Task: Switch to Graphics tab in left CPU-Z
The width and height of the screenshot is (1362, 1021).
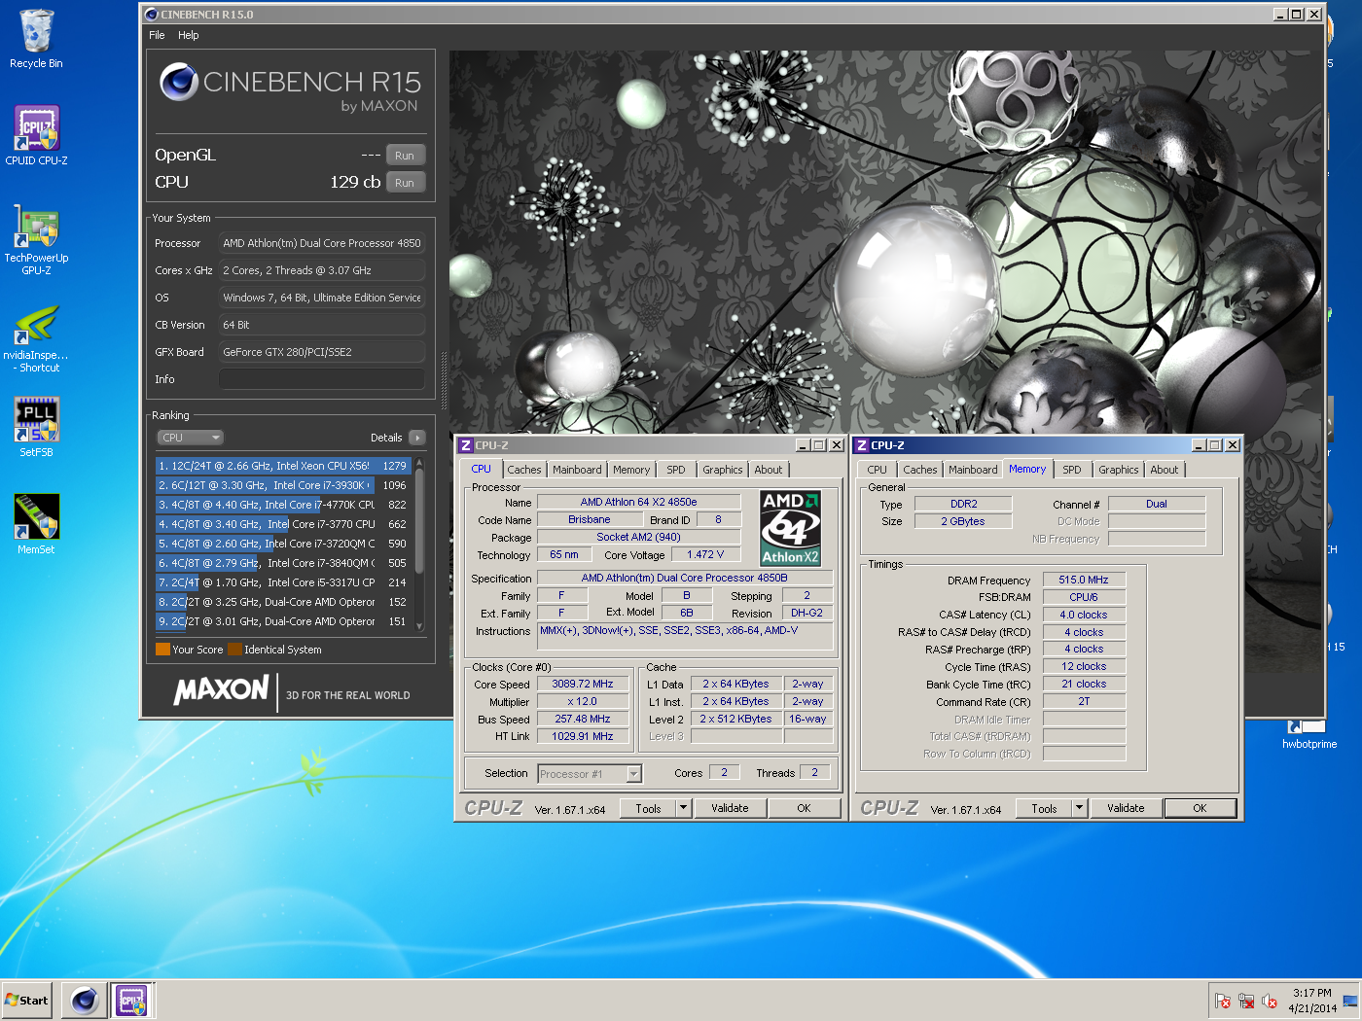Action: [x=723, y=470]
